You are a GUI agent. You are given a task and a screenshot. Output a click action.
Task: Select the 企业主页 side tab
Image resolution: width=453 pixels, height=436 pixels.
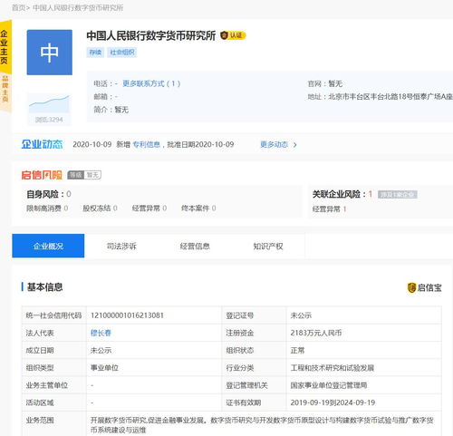click(x=5, y=47)
